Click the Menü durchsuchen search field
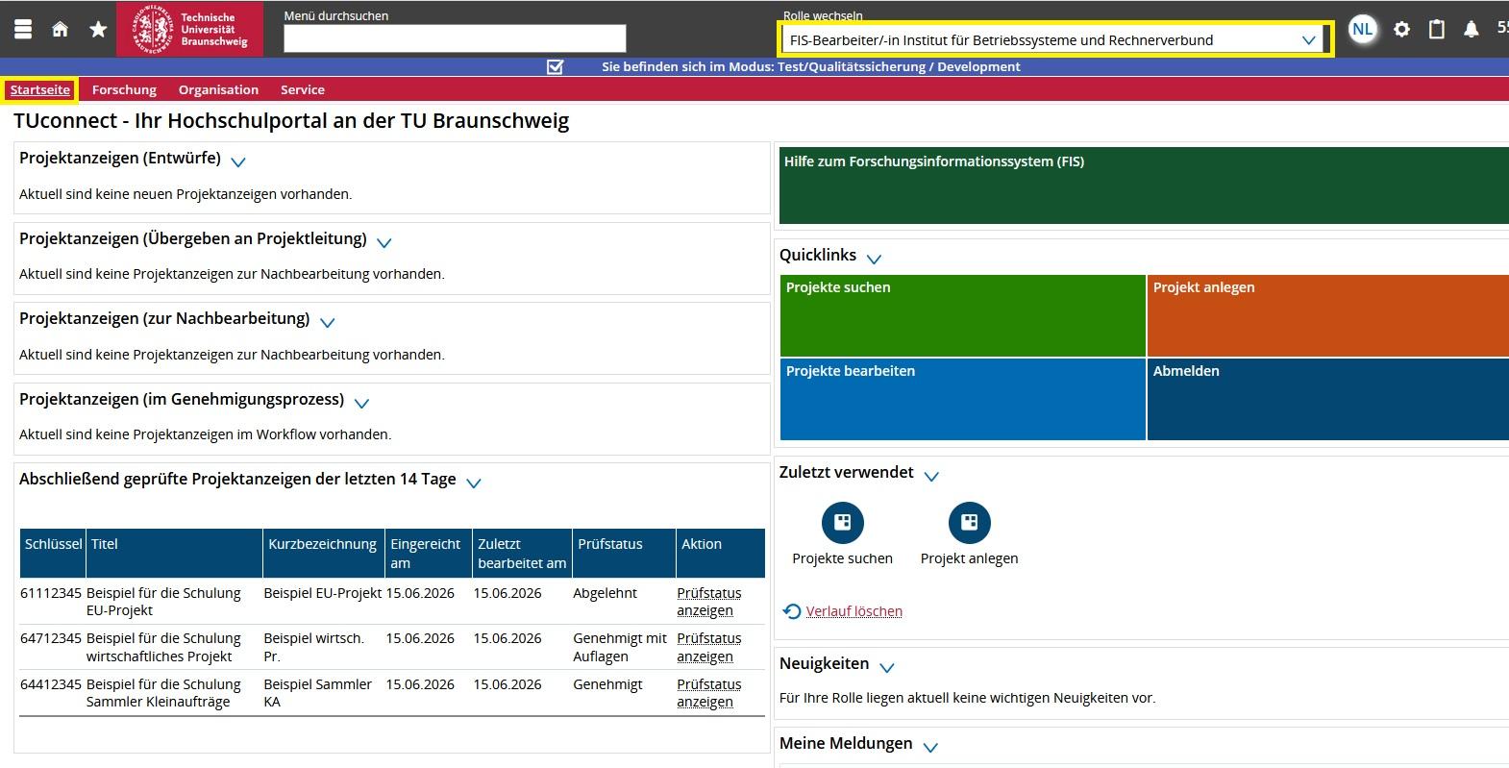The width and height of the screenshot is (1509, 768). click(455, 38)
